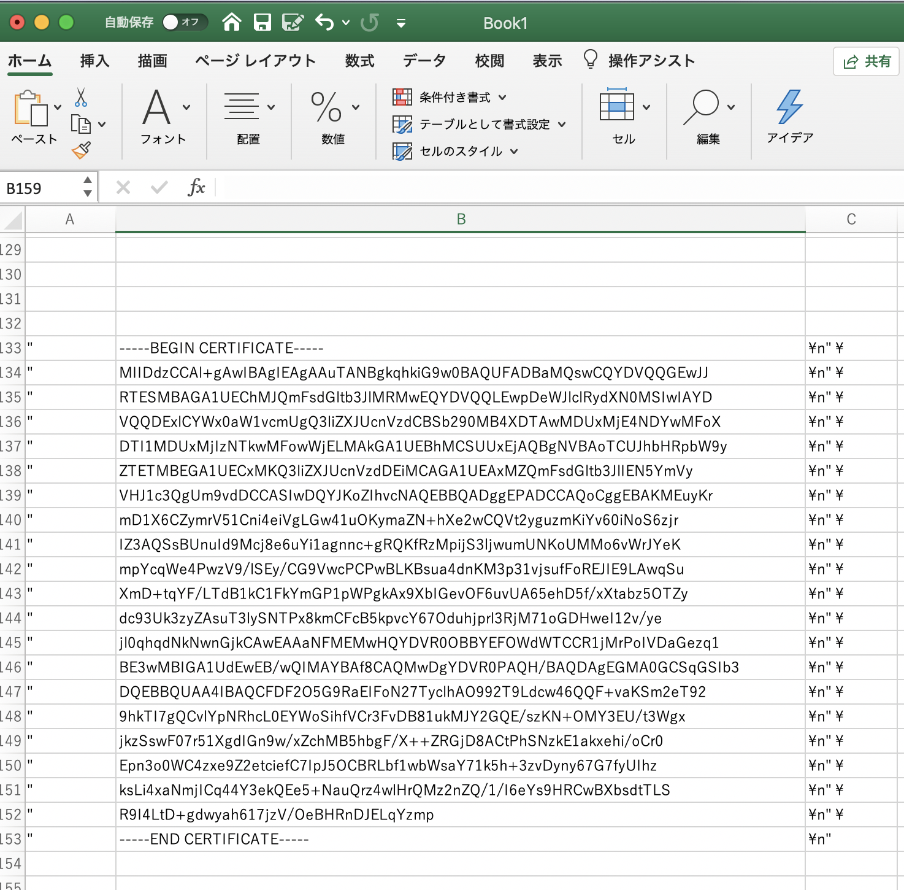Click the fx insert function icon
Image resolution: width=904 pixels, height=890 pixels.
(196, 187)
